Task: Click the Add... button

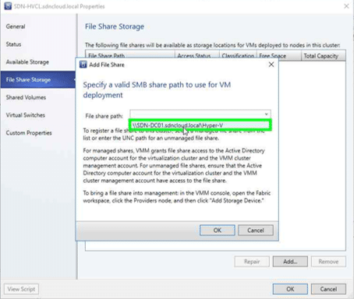Action: tap(290, 262)
